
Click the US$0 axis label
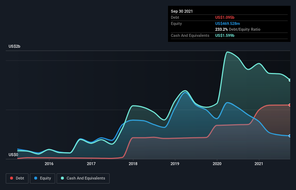[13, 155]
